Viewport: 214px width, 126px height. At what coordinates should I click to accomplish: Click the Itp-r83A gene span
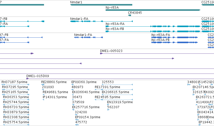(153, 10)
